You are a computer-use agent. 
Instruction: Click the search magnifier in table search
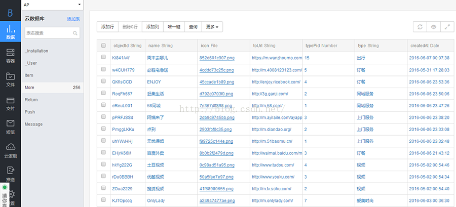(x=75, y=33)
